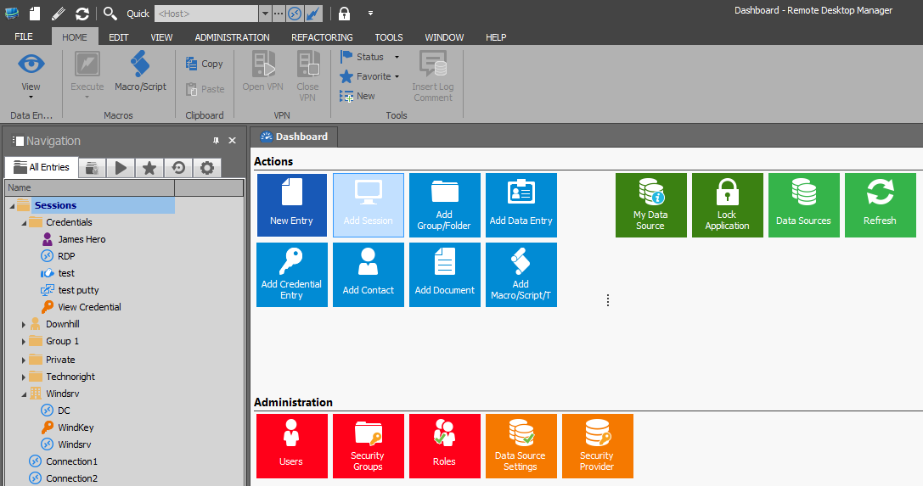
Task: Switch to the VIEW ribbon tab
Action: click(x=161, y=37)
